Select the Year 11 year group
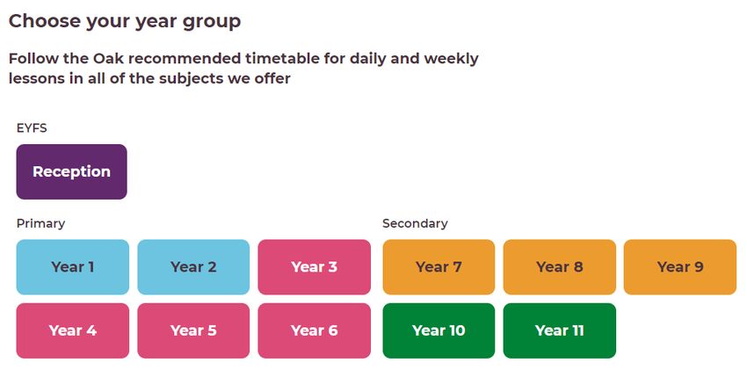This screenshot has height=371, width=747. click(559, 331)
